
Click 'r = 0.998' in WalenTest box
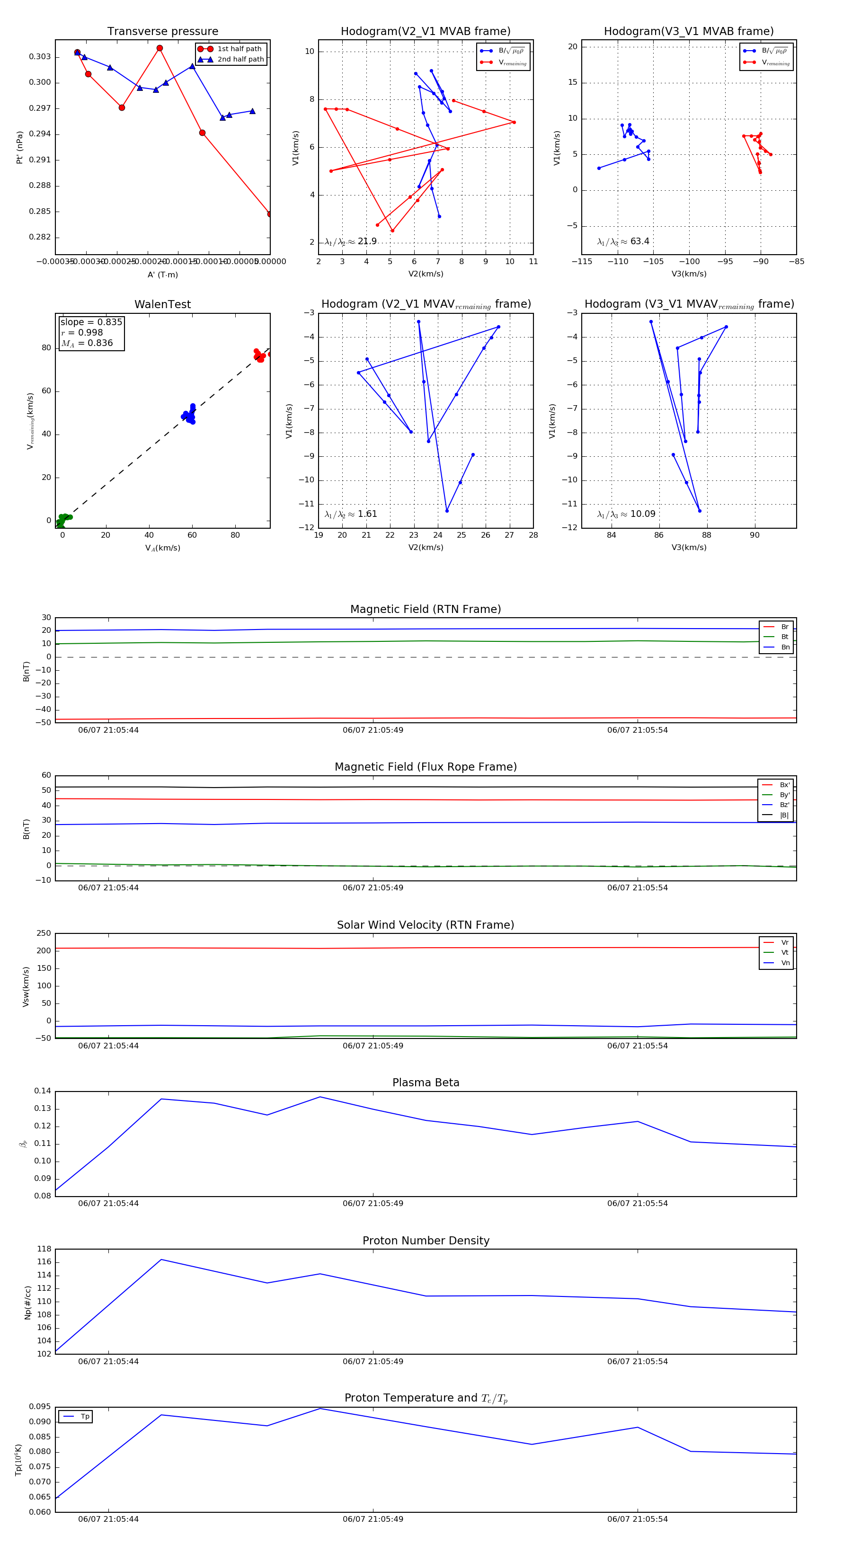(82, 332)
